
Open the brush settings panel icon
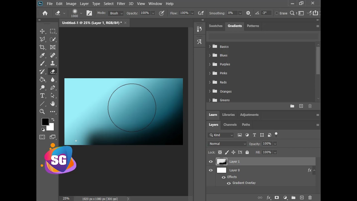pos(89,13)
